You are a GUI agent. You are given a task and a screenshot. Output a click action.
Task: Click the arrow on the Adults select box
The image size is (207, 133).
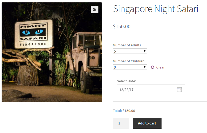point(145,51)
